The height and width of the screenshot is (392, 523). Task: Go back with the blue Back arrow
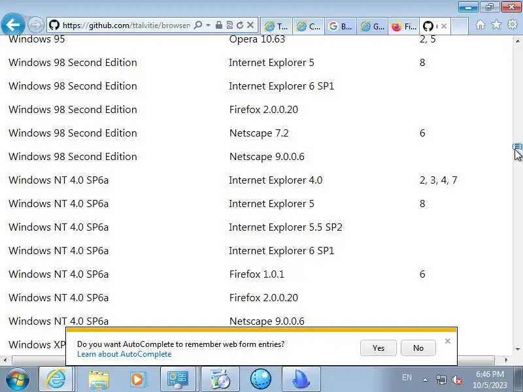tap(12, 25)
